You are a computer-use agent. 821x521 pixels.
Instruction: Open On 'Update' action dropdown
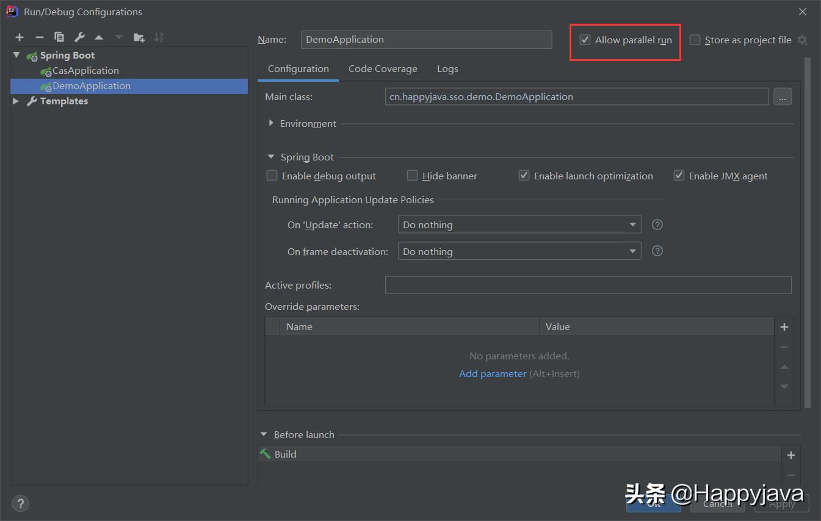click(519, 225)
